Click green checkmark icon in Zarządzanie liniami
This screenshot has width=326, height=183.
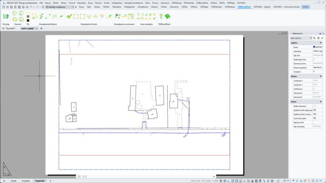[x=69, y=16]
